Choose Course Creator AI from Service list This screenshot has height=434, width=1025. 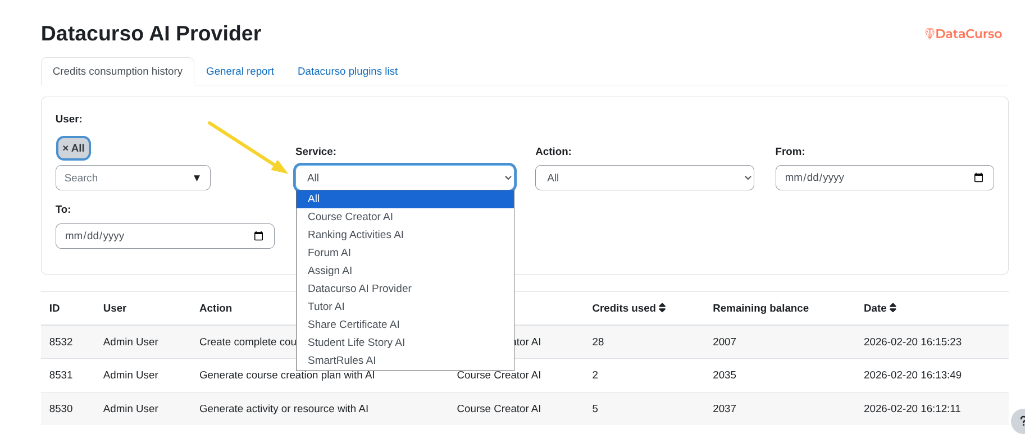coord(350,217)
